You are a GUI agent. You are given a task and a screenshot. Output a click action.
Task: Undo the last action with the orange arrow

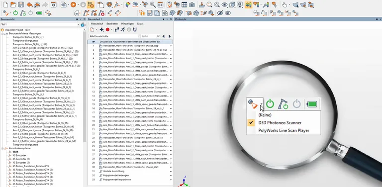tap(29, 4)
